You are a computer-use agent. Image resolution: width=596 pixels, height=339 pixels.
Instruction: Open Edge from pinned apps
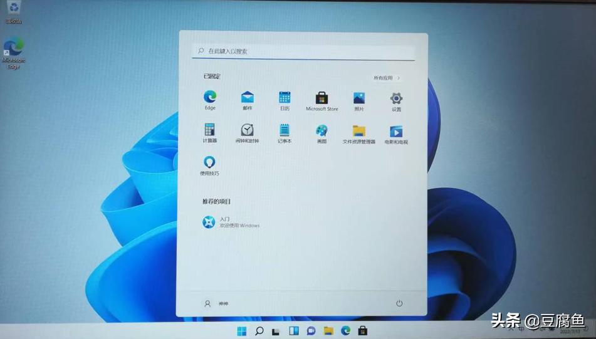point(210,100)
